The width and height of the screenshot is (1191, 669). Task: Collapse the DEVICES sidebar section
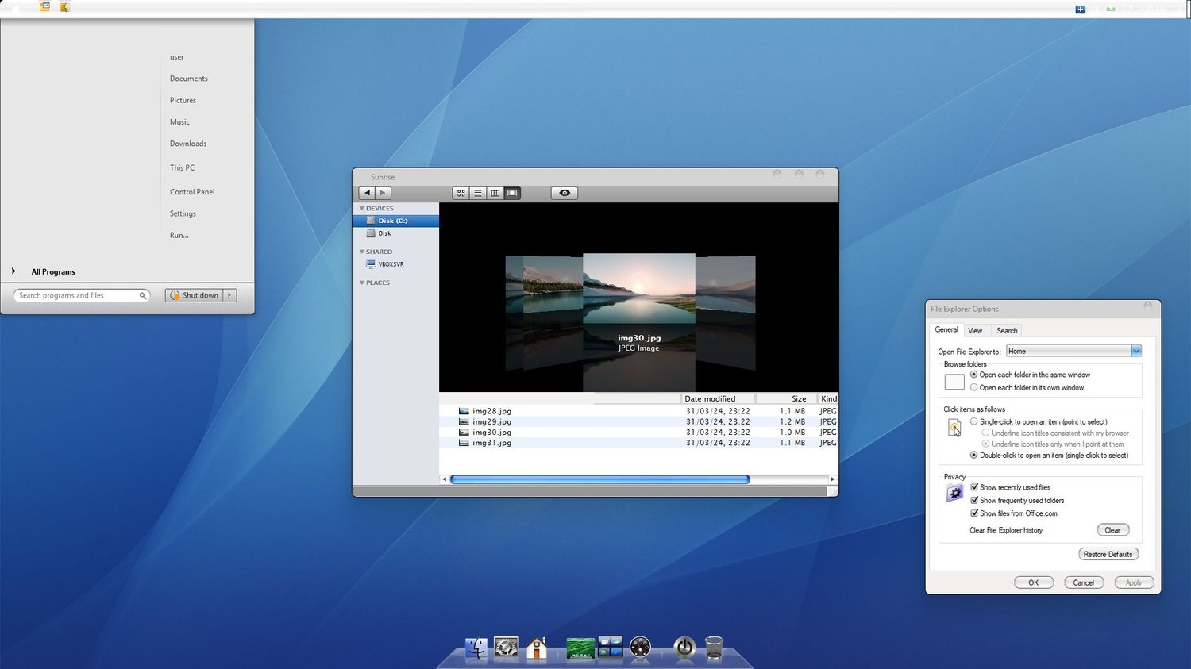click(362, 209)
